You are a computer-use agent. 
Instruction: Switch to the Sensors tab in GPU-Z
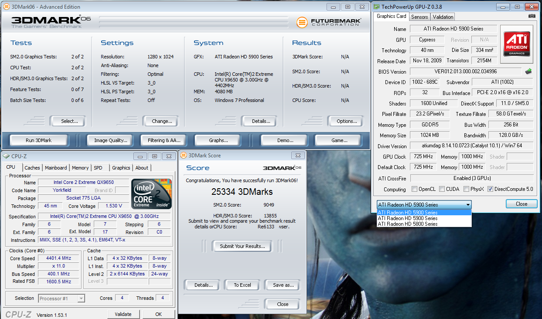point(419,17)
